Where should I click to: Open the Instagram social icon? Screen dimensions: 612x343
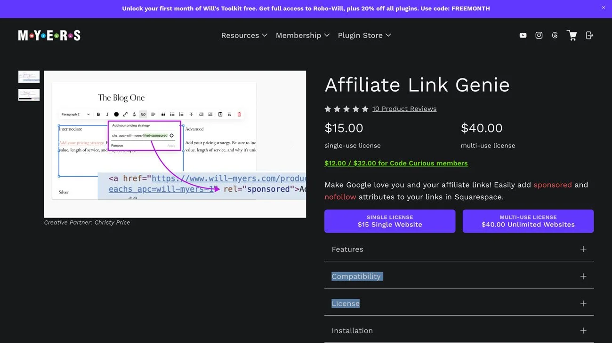(x=539, y=35)
